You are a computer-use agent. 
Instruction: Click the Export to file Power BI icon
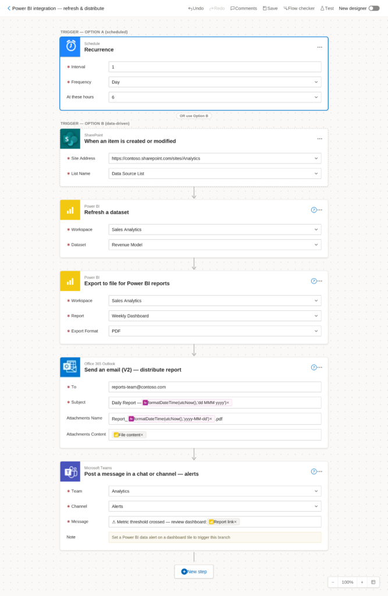[70, 281]
